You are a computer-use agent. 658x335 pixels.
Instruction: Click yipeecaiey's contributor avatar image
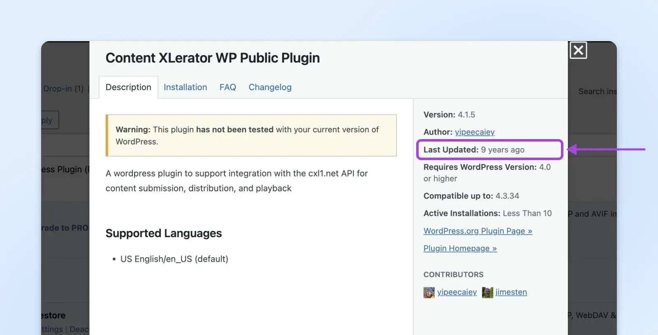tap(429, 293)
